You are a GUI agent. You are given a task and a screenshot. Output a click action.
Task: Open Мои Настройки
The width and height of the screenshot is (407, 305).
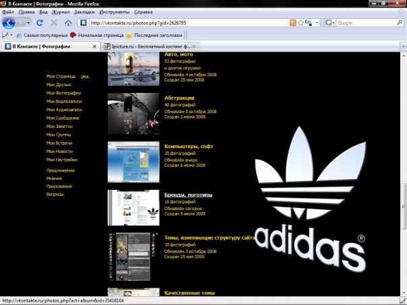pyautogui.click(x=62, y=160)
